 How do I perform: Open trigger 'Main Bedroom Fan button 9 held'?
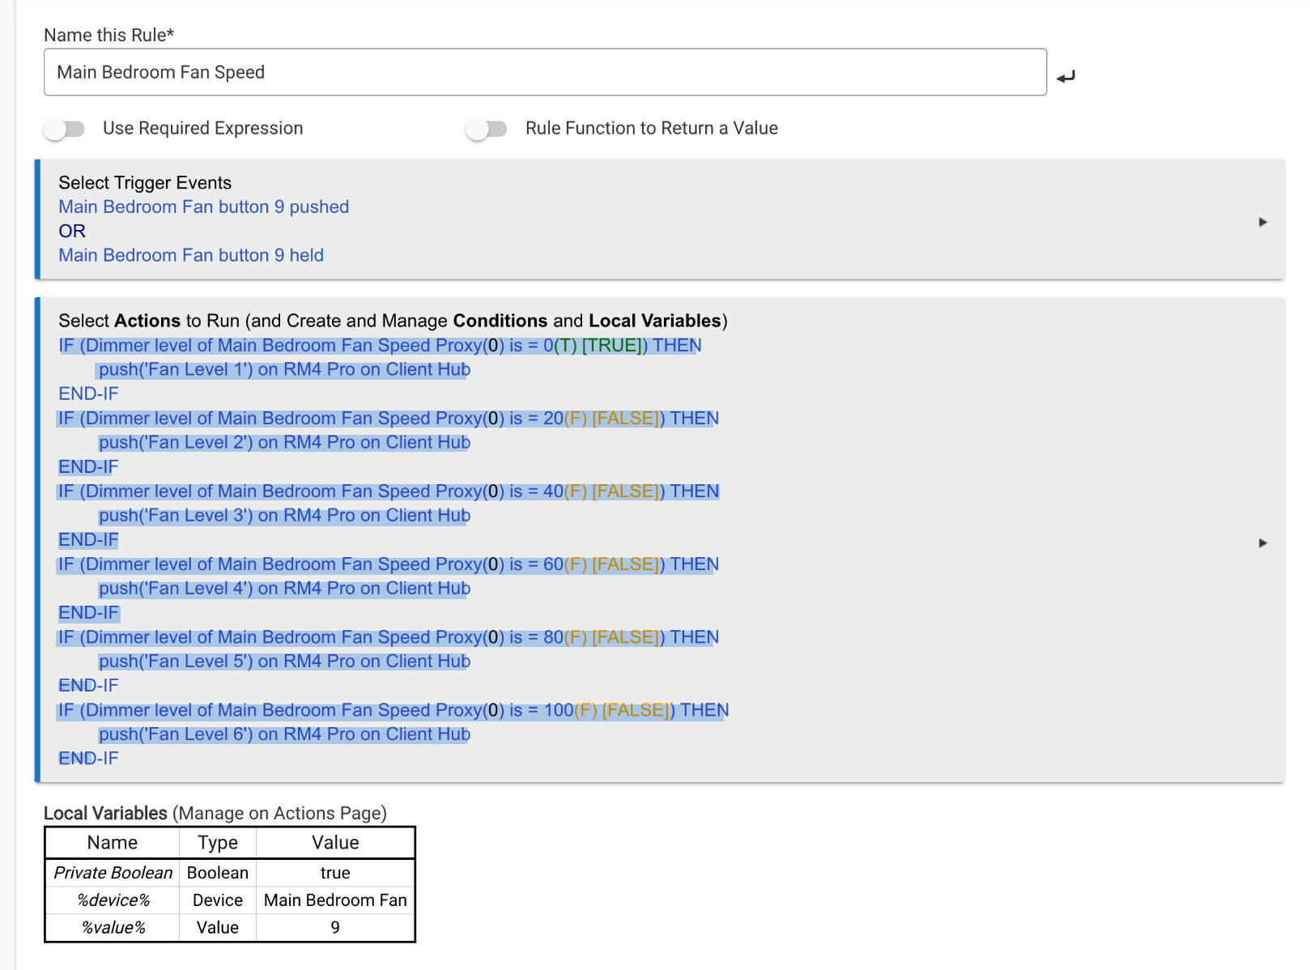[191, 256]
